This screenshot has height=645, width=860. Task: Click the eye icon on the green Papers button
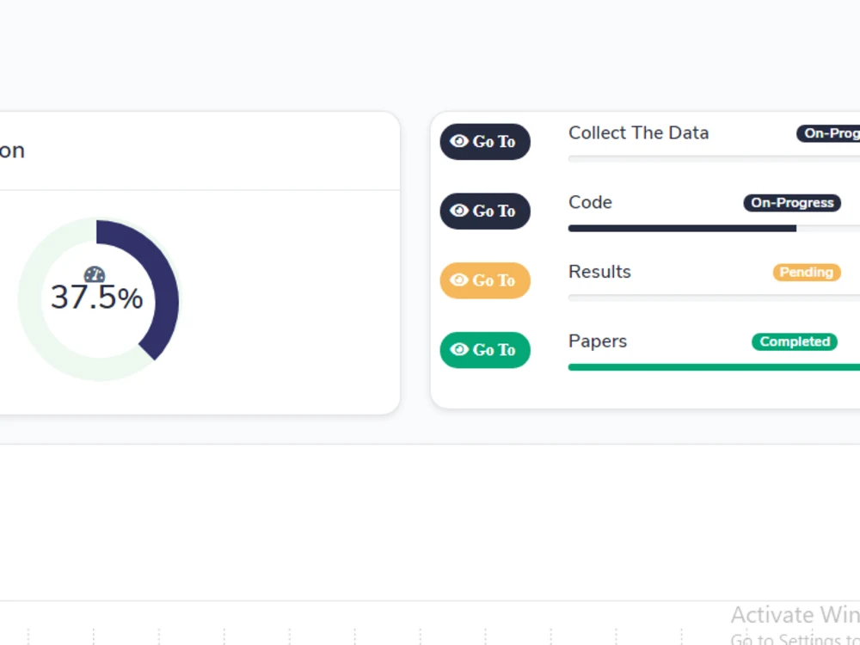click(x=460, y=350)
